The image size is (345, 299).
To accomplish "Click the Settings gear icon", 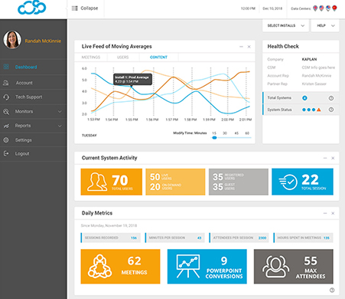I will [6, 140].
